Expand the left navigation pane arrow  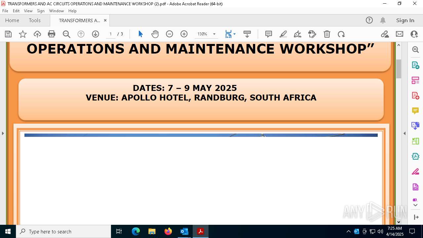[3, 133]
